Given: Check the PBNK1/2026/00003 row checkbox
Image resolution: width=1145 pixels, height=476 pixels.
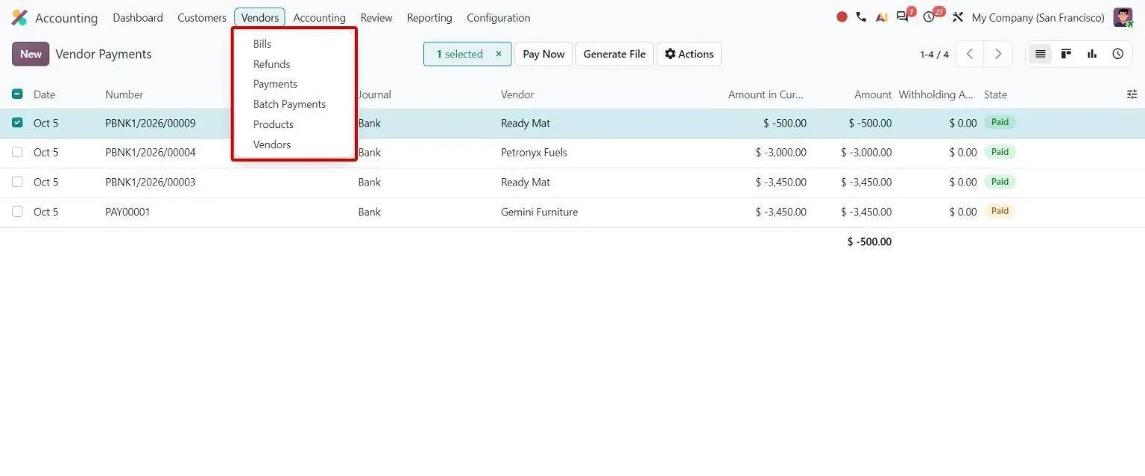Looking at the screenshot, I should tap(17, 182).
